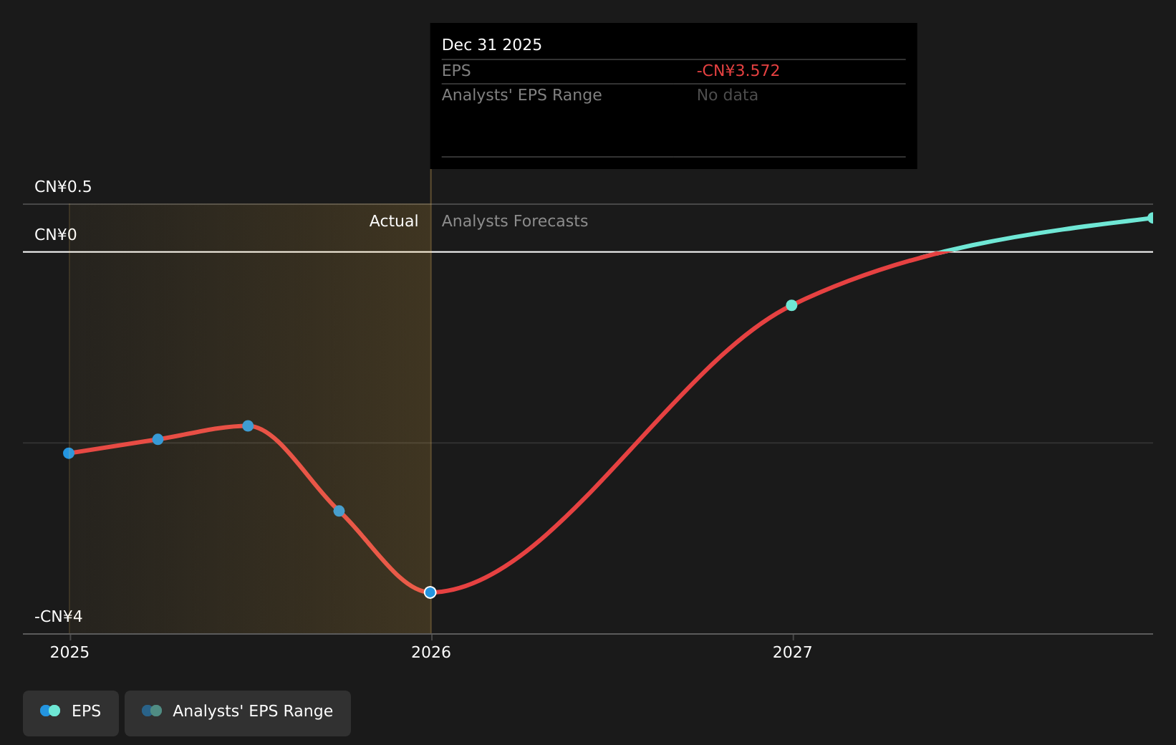This screenshot has height=745, width=1176.
Task: Click the -CN¥3.572 EPS value in tooltip
Action: pos(738,71)
